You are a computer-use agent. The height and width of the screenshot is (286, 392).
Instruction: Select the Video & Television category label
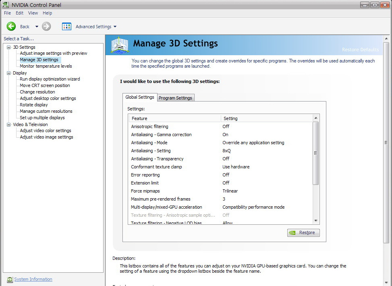point(30,124)
